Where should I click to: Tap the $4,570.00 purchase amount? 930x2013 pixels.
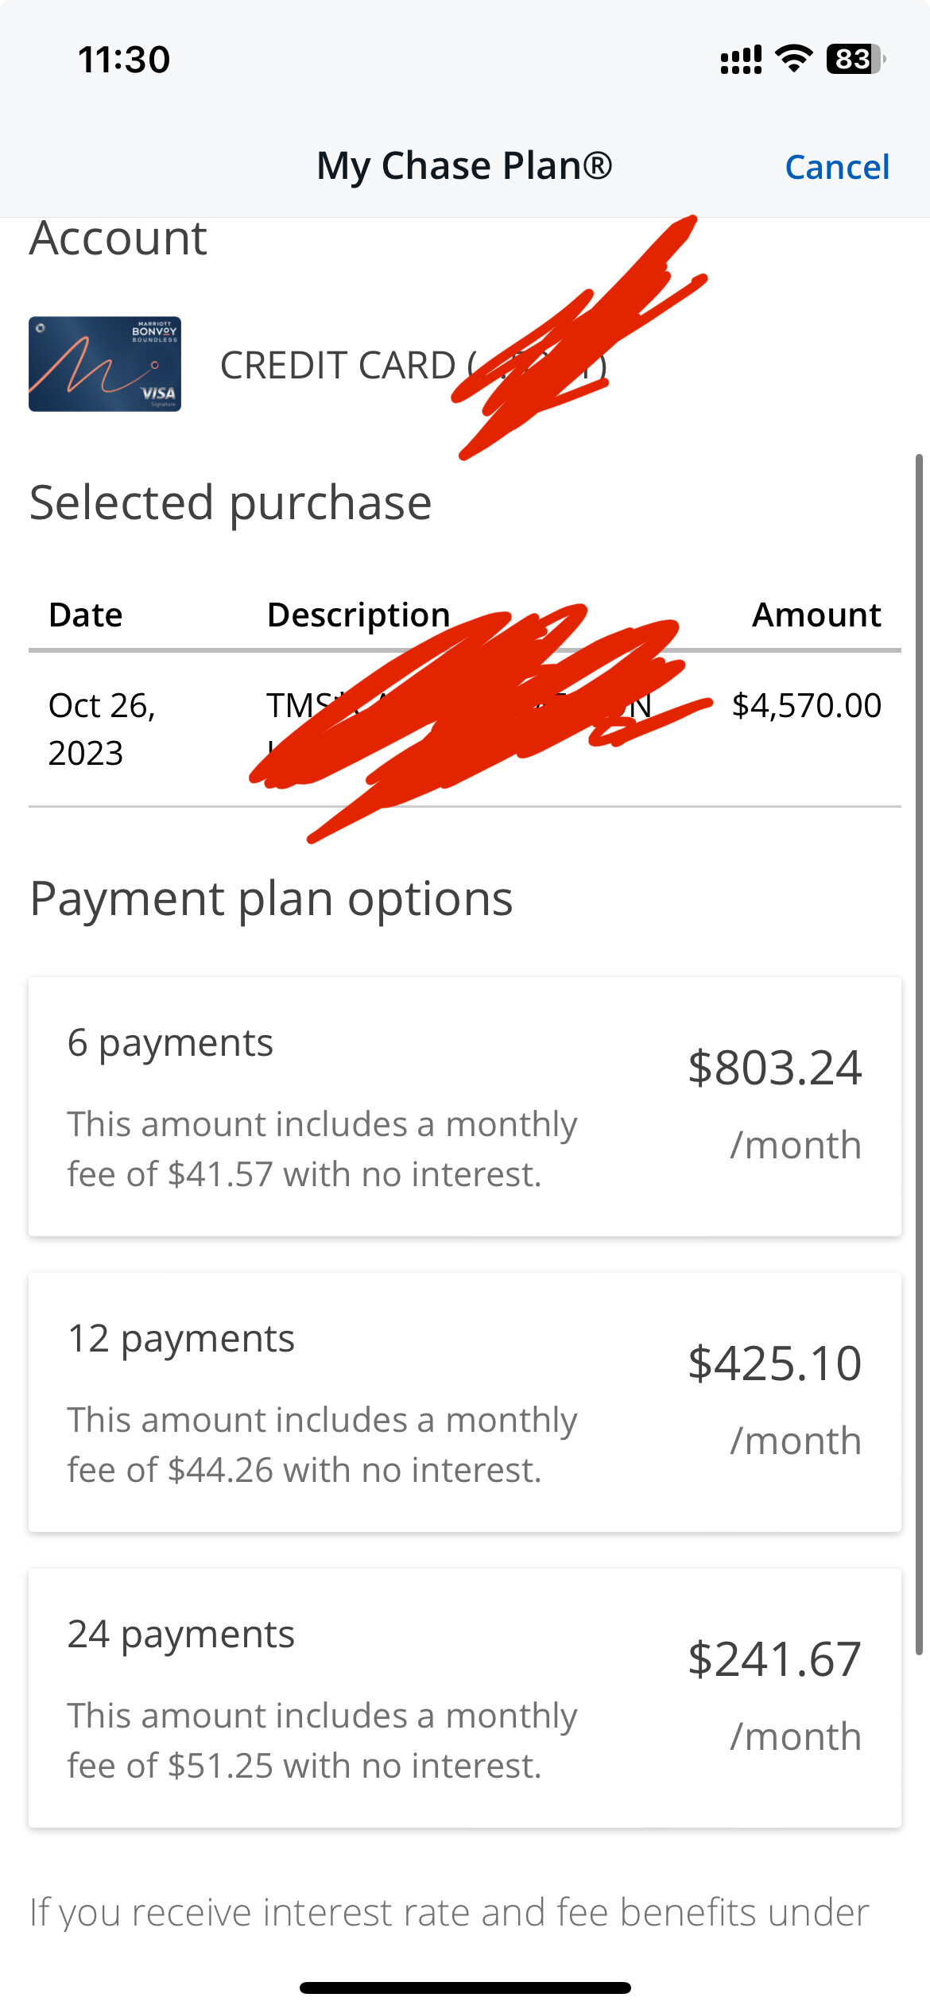click(806, 705)
